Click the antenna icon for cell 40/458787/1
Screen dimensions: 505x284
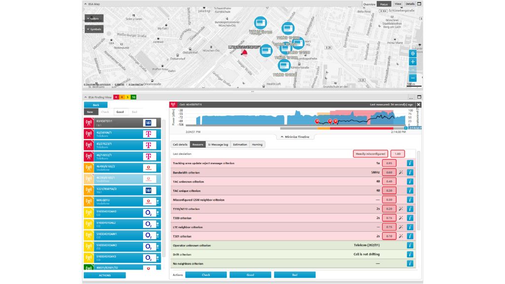pos(89,123)
